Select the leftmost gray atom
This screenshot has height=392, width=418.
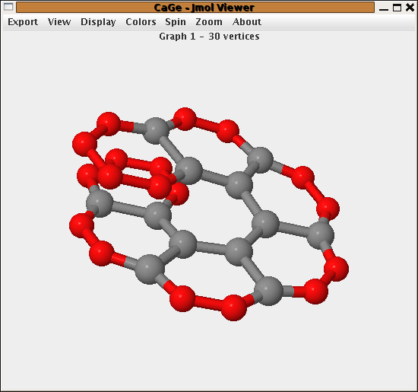coord(99,203)
